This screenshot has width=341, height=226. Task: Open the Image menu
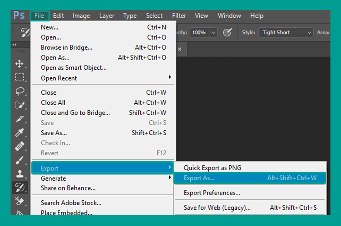pyautogui.click(x=81, y=16)
